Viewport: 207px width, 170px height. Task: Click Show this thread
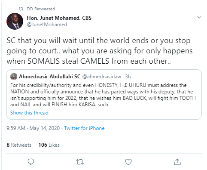click(29, 113)
